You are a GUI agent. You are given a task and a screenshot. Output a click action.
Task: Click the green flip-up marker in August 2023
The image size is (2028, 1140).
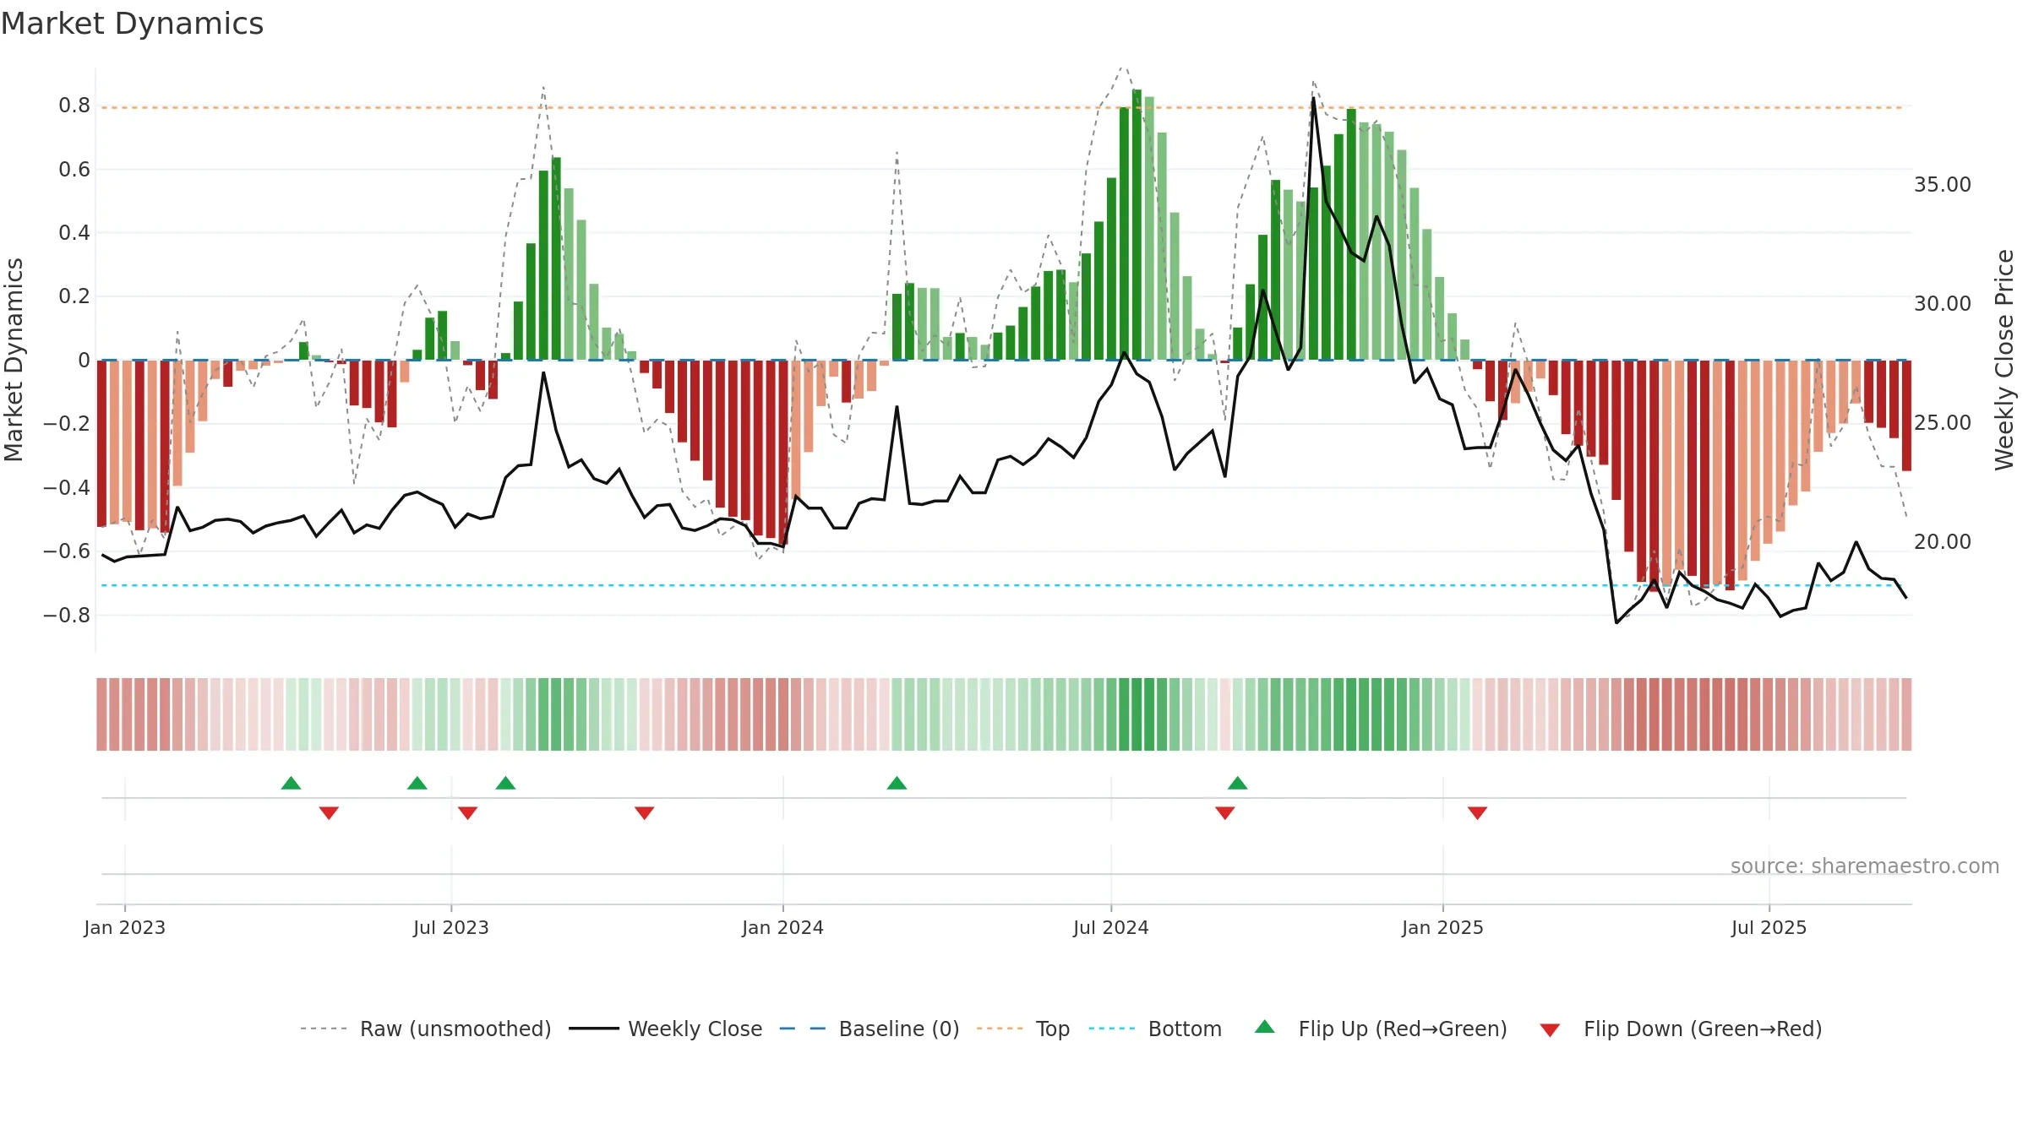click(x=505, y=783)
